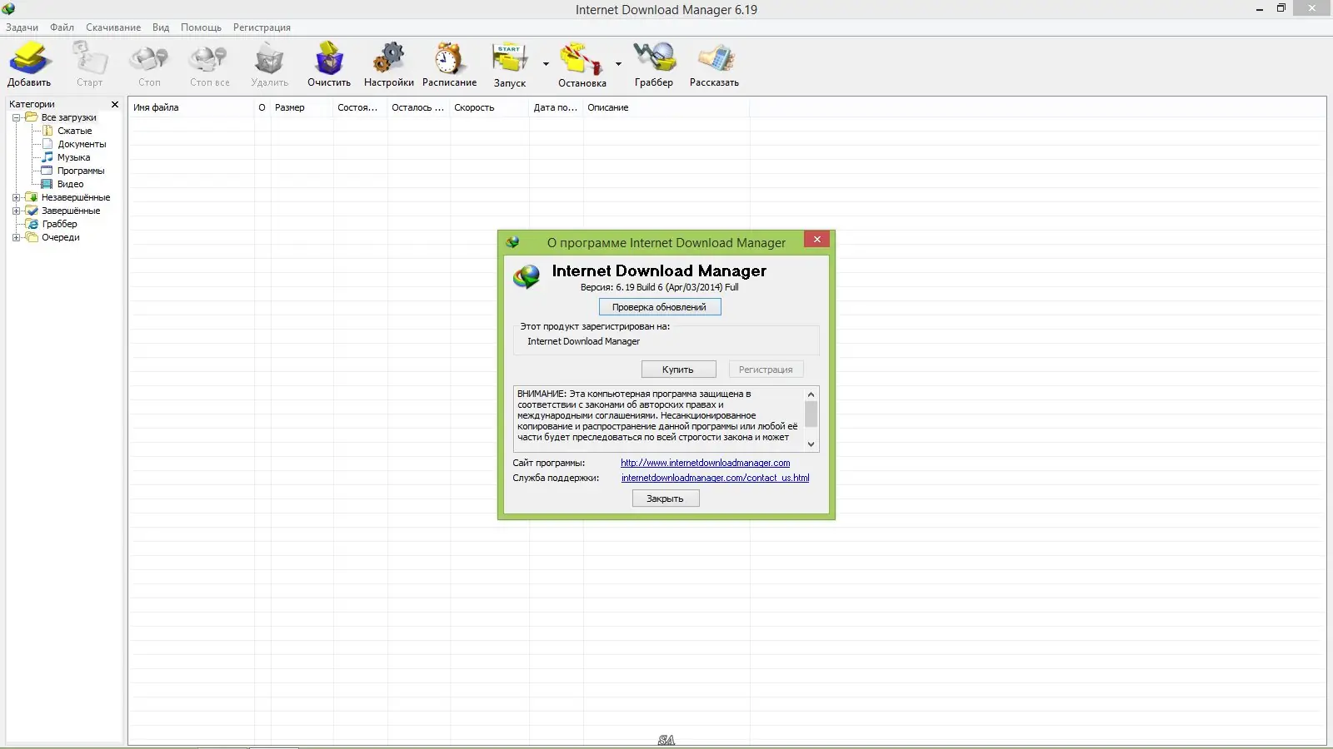Open the dropdown arrow next to Остановка
The height and width of the screenshot is (749, 1333).
click(618, 64)
